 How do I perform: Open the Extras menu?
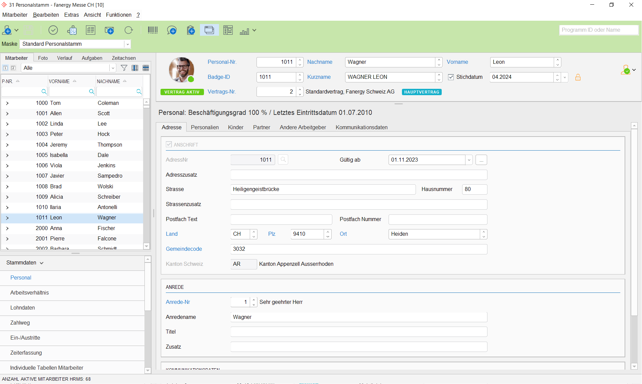(x=71, y=15)
